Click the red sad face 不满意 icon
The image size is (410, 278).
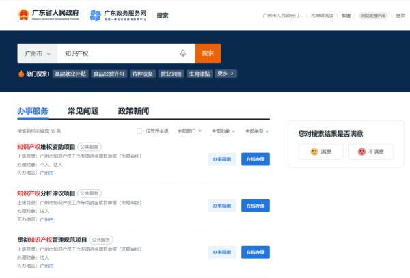pyautogui.click(x=361, y=152)
